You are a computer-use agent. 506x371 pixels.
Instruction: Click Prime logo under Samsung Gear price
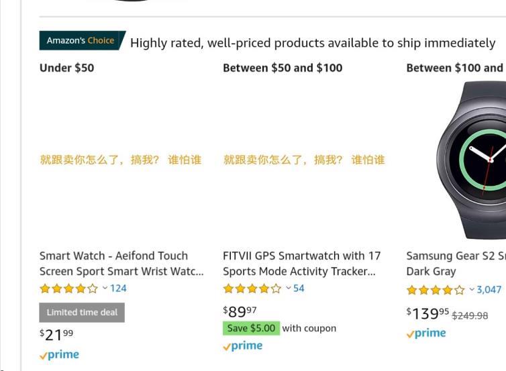[x=426, y=333]
